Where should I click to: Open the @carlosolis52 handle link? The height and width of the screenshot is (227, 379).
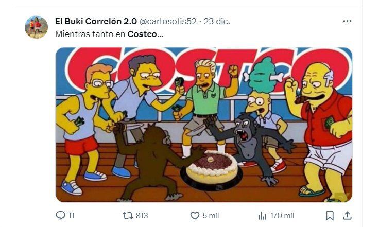click(168, 21)
